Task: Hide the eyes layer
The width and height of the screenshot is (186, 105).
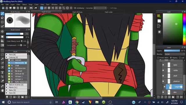Action: [x=163, y=65]
